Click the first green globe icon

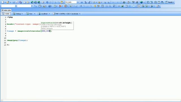(x=32, y=2)
